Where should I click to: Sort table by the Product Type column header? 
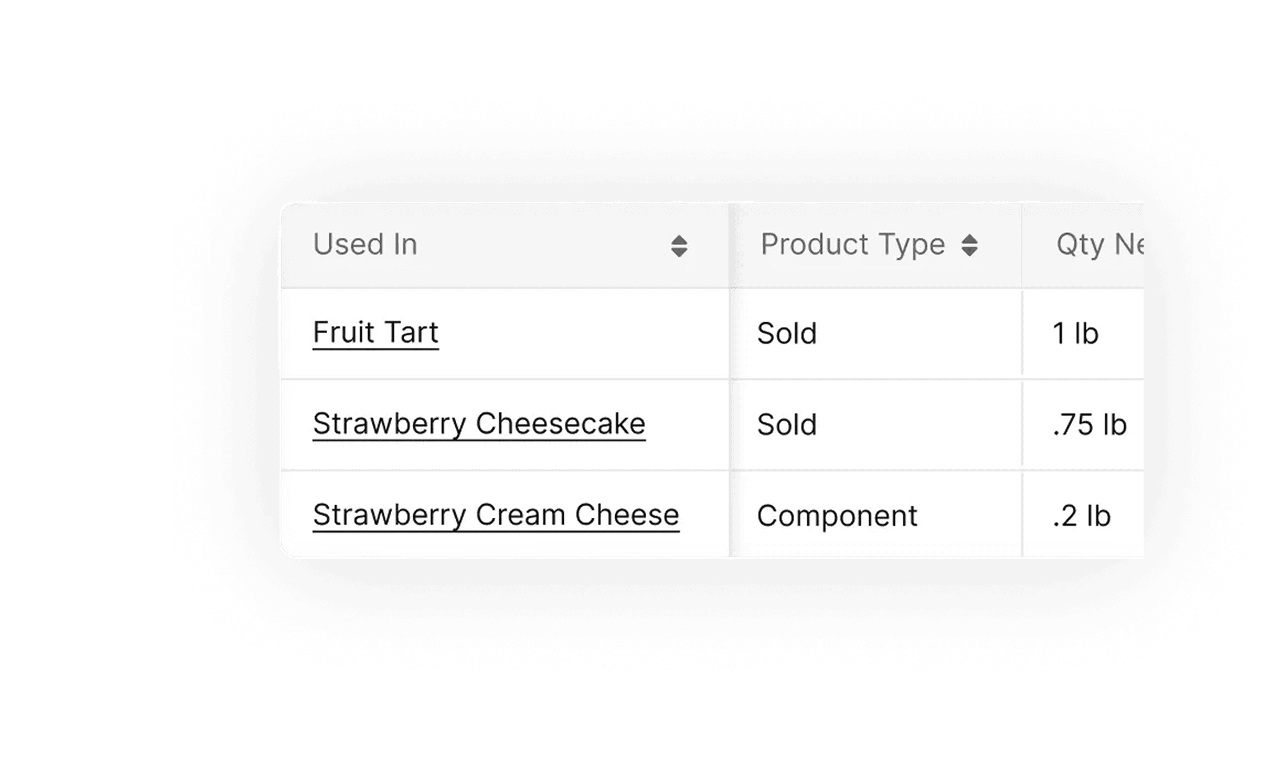point(853,245)
